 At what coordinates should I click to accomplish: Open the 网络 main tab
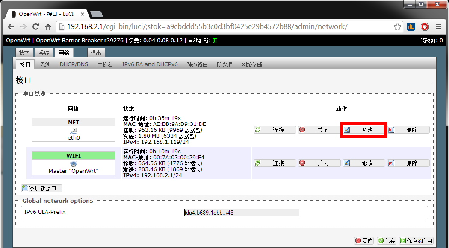tap(64, 53)
